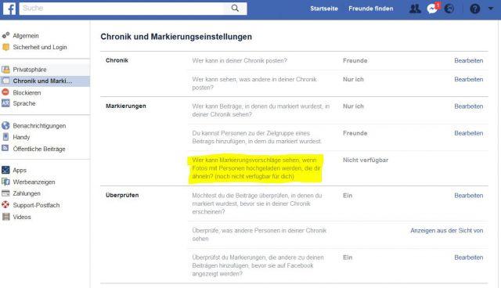Open Videos settings

[x=22, y=217]
